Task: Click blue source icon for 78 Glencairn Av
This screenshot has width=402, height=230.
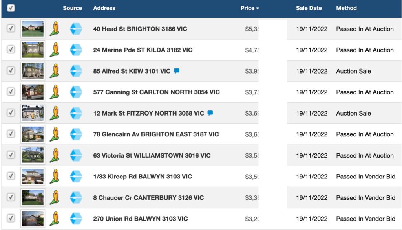Action: point(76,134)
